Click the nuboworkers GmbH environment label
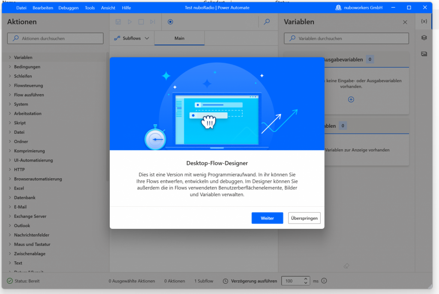Viewport: 439px width, 294px height. point(363,8)
